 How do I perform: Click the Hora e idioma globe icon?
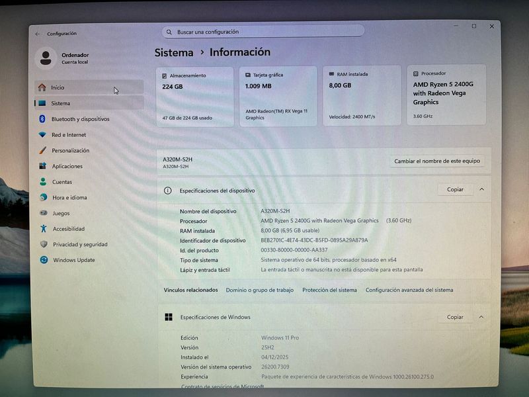(43, 197)
